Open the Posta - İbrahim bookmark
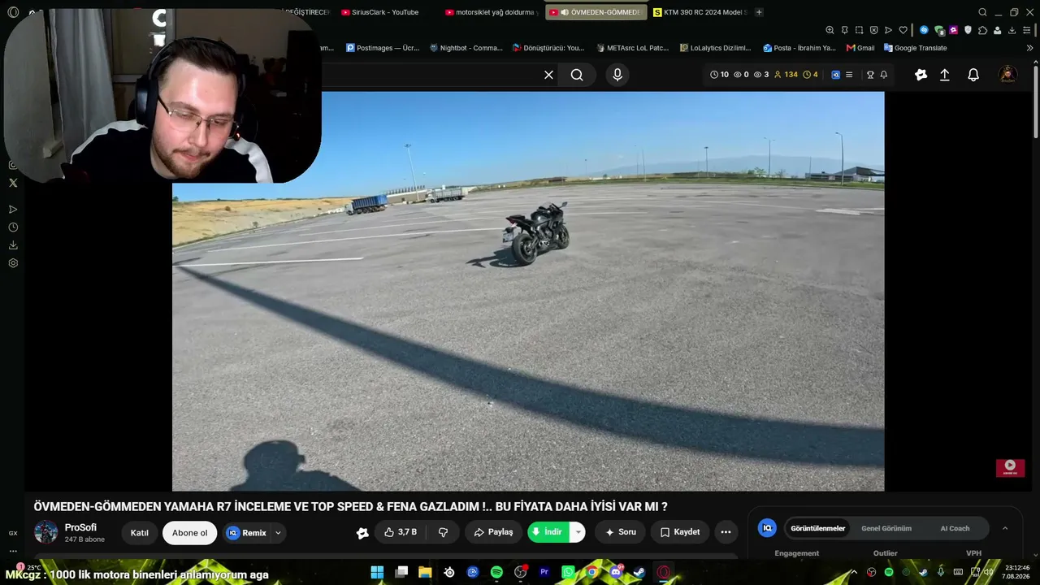 coord(799,48)
